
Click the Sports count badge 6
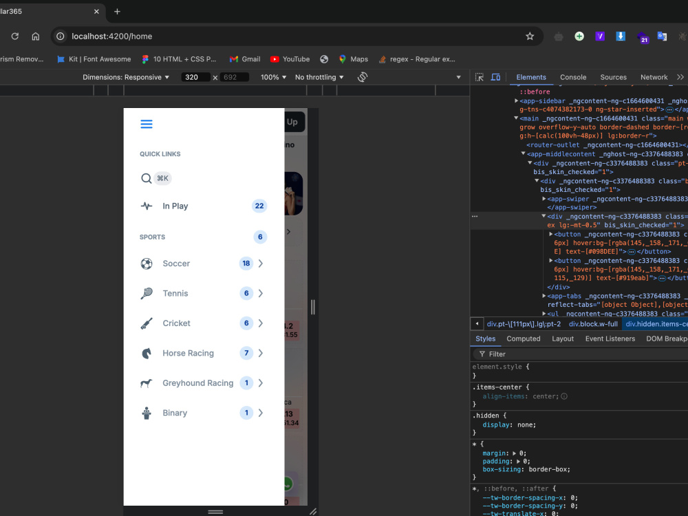[x=260, y=237]
